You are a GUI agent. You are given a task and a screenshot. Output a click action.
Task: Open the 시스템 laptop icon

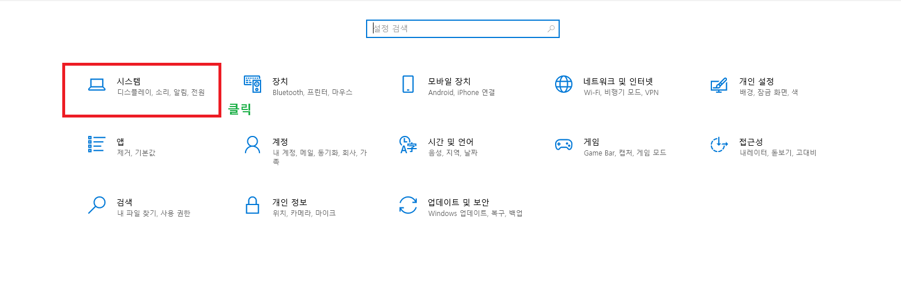pos(97,85)
